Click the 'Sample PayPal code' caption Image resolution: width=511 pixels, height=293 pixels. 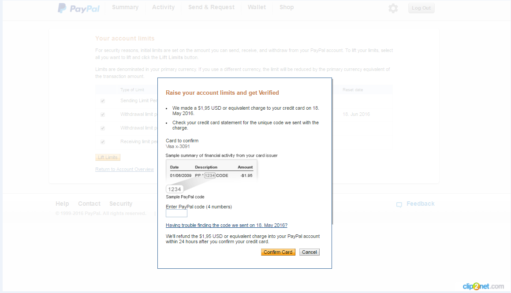tap(185, 197)
